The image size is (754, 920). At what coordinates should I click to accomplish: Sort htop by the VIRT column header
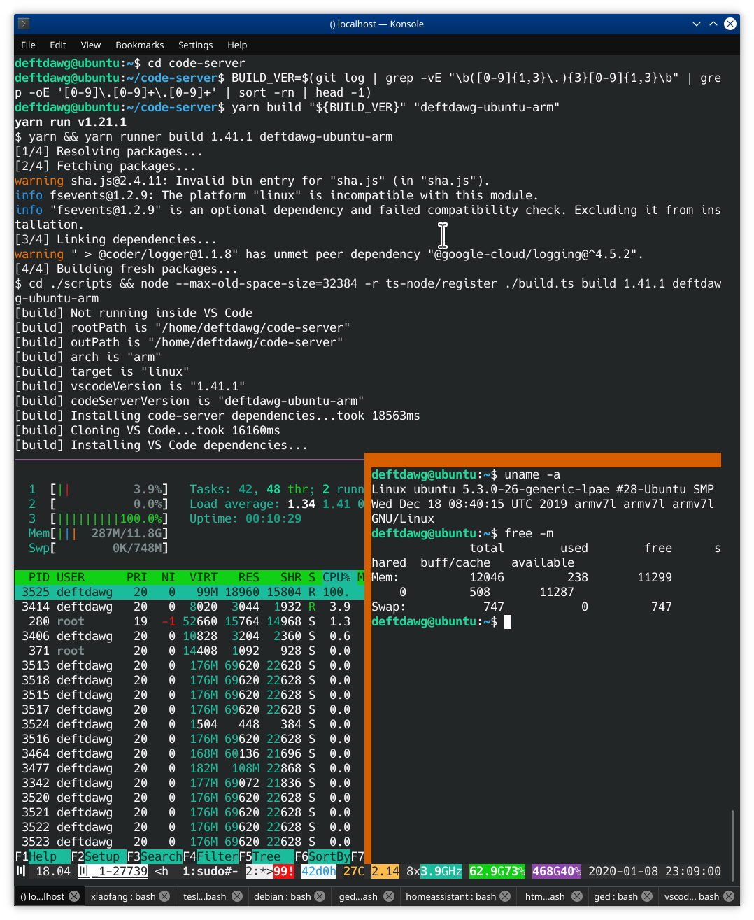(x=204, y=577)
